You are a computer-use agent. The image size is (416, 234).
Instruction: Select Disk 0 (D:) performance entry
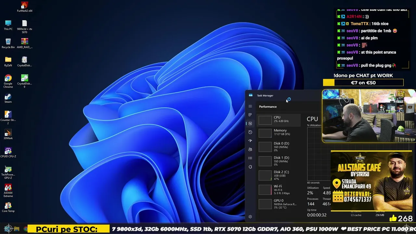point(279,147)
